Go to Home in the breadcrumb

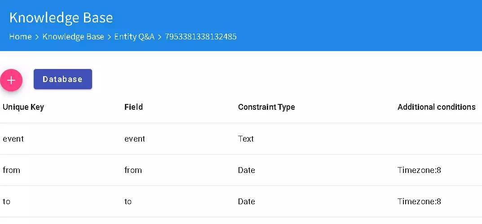20,37
